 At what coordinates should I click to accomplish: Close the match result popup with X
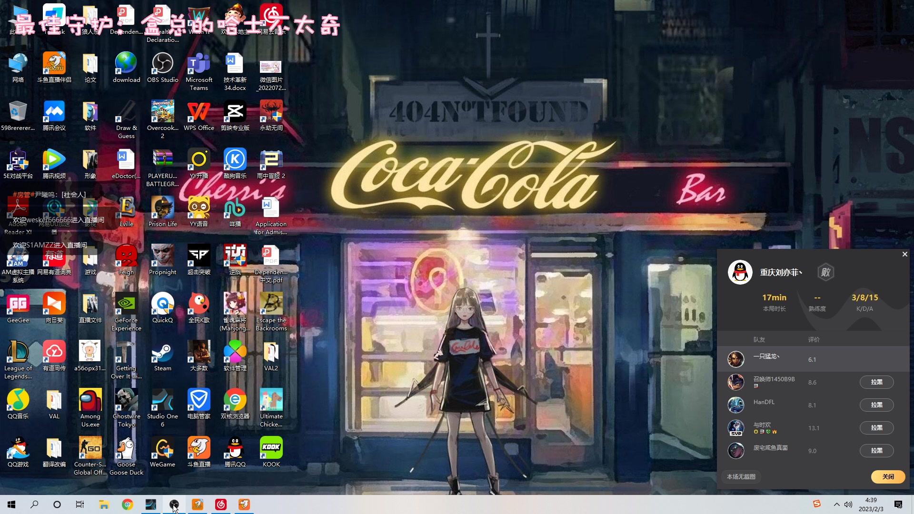pos(904,254)
